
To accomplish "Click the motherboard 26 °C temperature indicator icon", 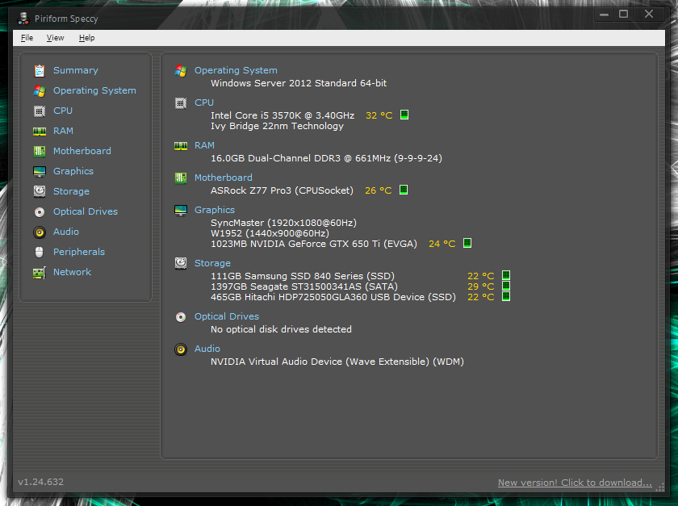I will [404, 190].
